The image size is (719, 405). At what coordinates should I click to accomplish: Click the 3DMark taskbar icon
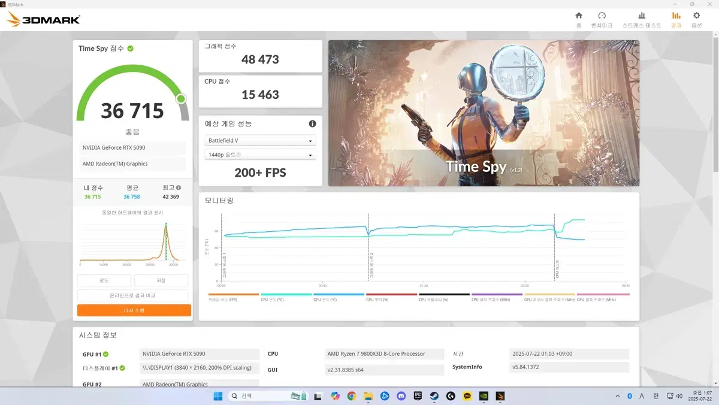pos(501,396)
